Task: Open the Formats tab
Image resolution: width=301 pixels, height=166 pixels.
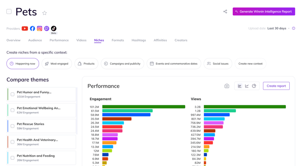Action: coord(118,40)
